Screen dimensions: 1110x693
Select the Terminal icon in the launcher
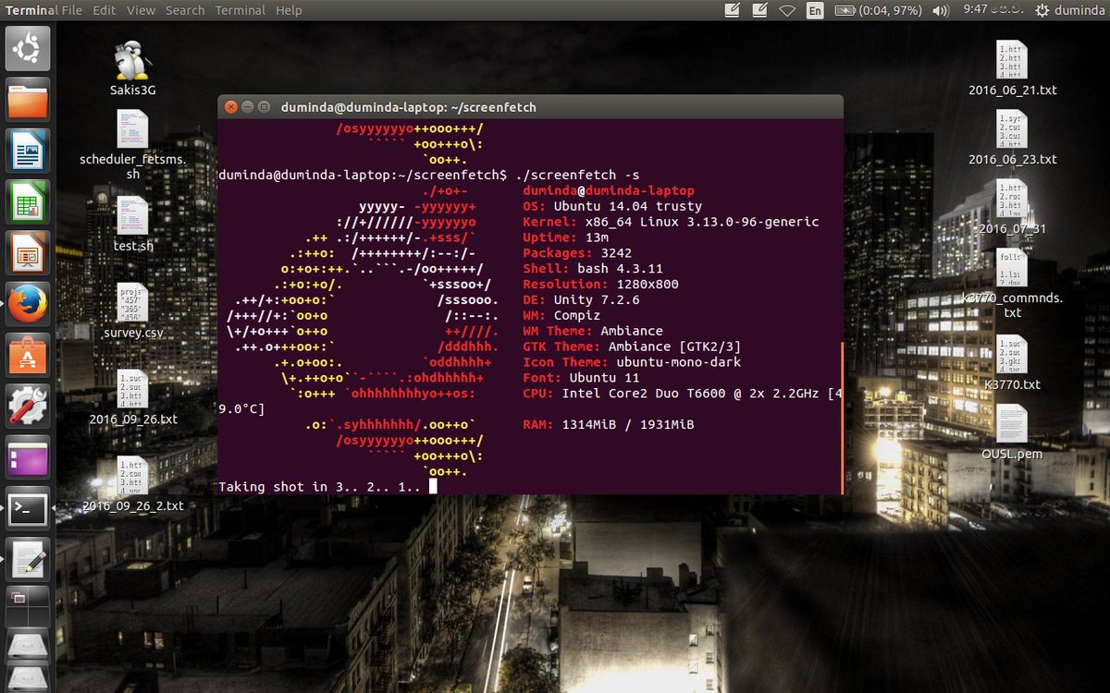tap(26, 508)
